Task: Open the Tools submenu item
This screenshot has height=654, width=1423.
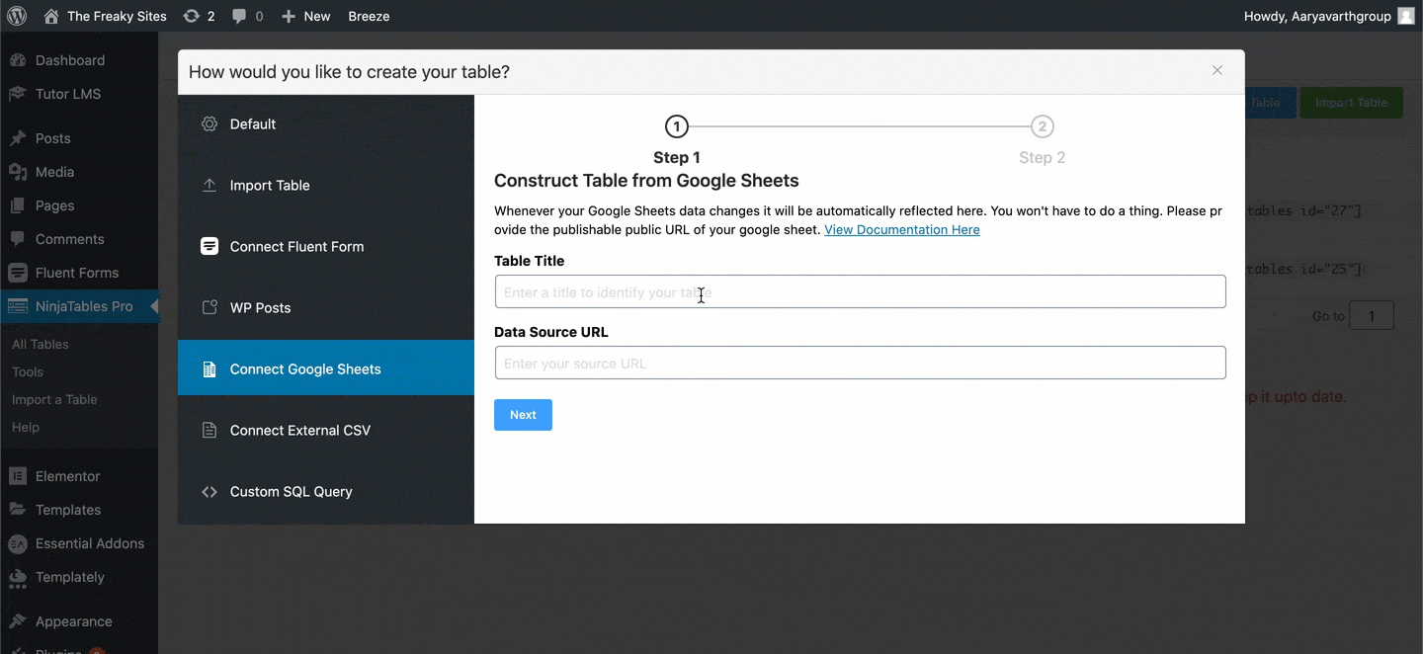Action: (28, 372)
